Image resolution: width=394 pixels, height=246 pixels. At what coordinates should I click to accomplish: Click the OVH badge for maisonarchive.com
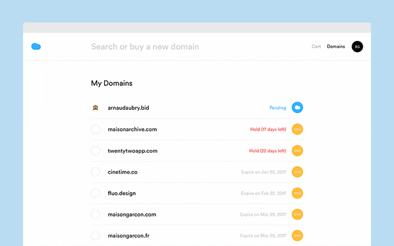297,129
